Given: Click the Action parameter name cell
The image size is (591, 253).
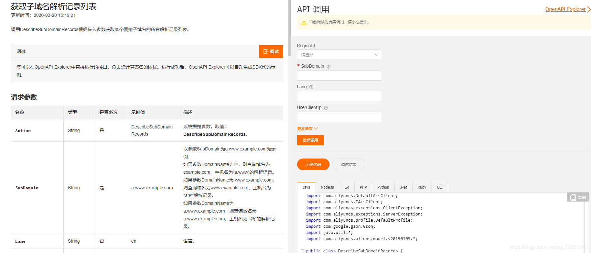Looking at the screenshot, I should pyautogui.click(x=37, y=130).
